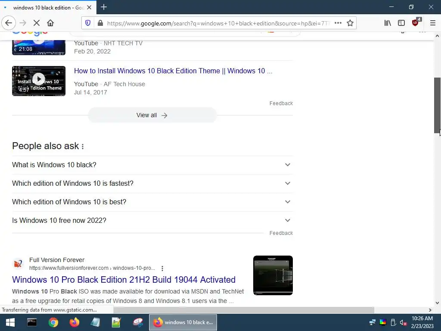Close the windows 10 black edition tab
Screen dimensions: 441x331
pyautogui.click(x=89, y=7)
